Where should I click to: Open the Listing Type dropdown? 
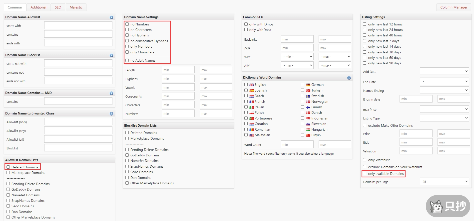[444, 118]
